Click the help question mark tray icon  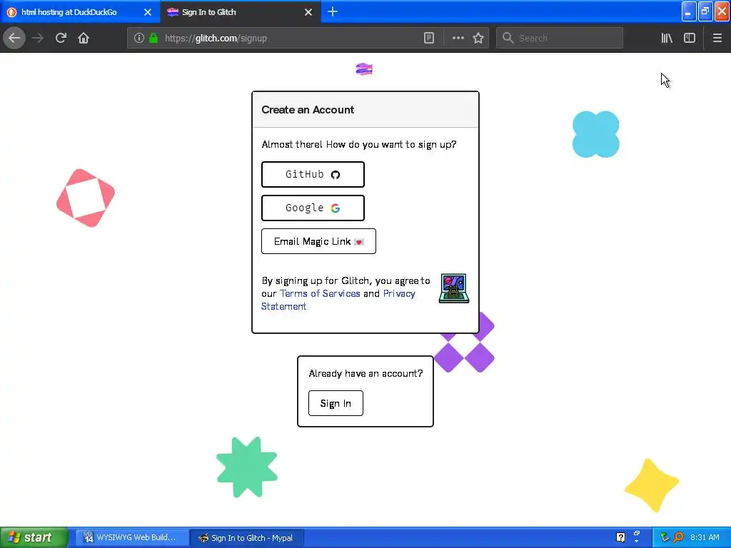pos(620,537)
